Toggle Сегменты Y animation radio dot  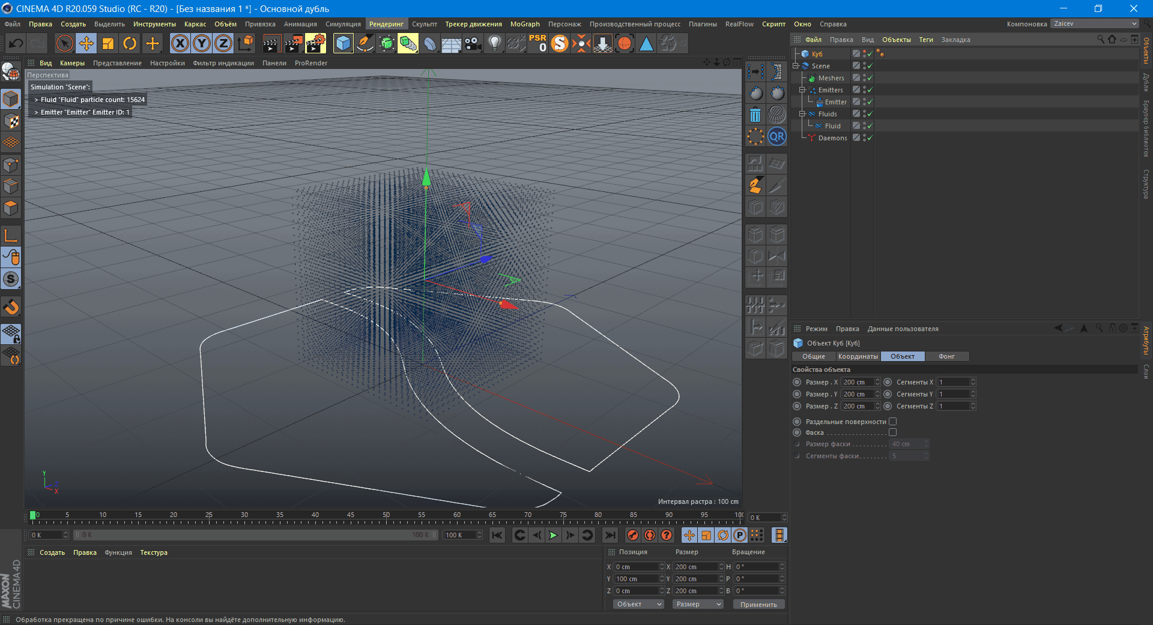pyautogui.click(x=888, y=394)
